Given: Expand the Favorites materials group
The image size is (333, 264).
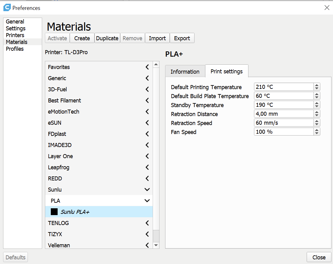Looking at the screenshot, I should [x=147, y=67].
